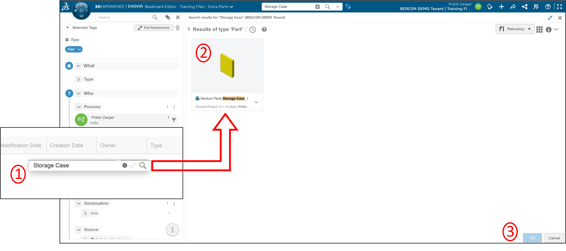Click the tag visibility icon beside Search
566x251 pixels.
(168, 17)
